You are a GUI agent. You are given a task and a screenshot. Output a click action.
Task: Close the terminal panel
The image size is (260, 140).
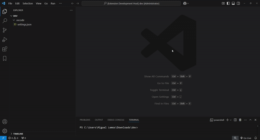pos(255,120)
